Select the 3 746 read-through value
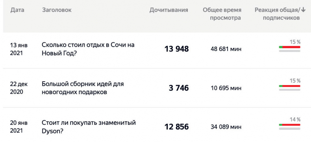The width and height of the screenshot is (311, 142). click(x=179, y=88)
